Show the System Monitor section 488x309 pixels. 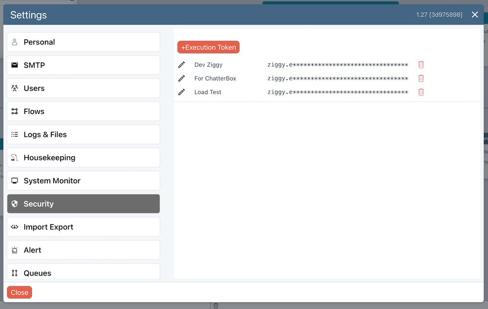click(83, 181)
